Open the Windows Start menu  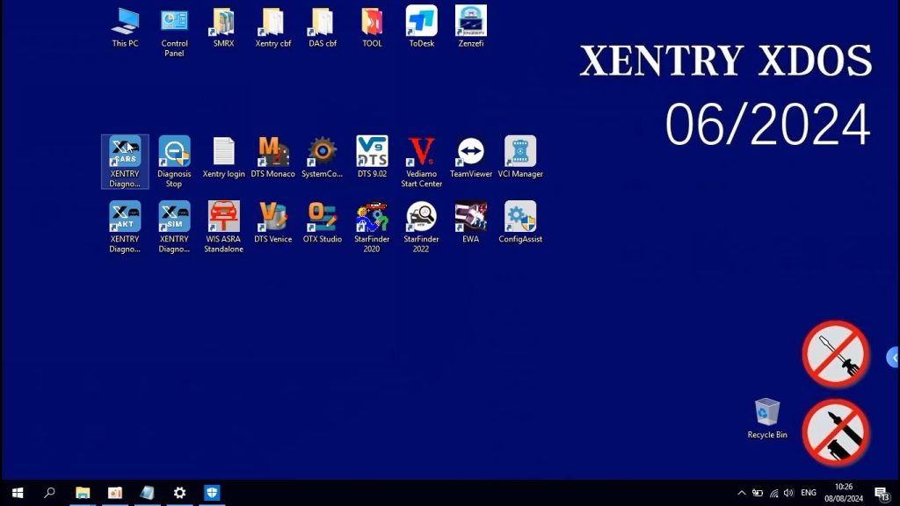[x=18, y=493]
